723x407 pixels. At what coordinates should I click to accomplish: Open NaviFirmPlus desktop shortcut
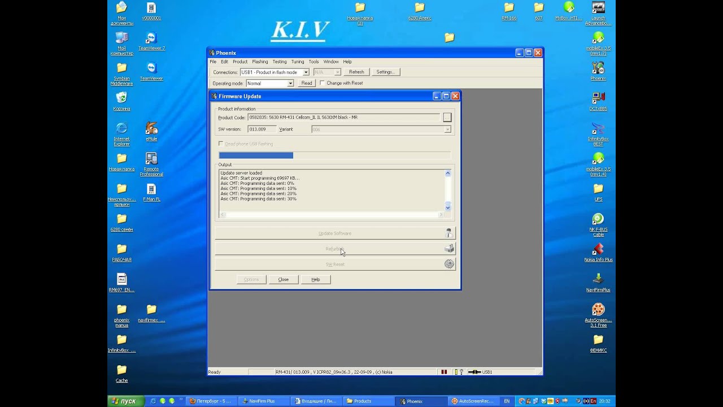(x=598, y=282)
